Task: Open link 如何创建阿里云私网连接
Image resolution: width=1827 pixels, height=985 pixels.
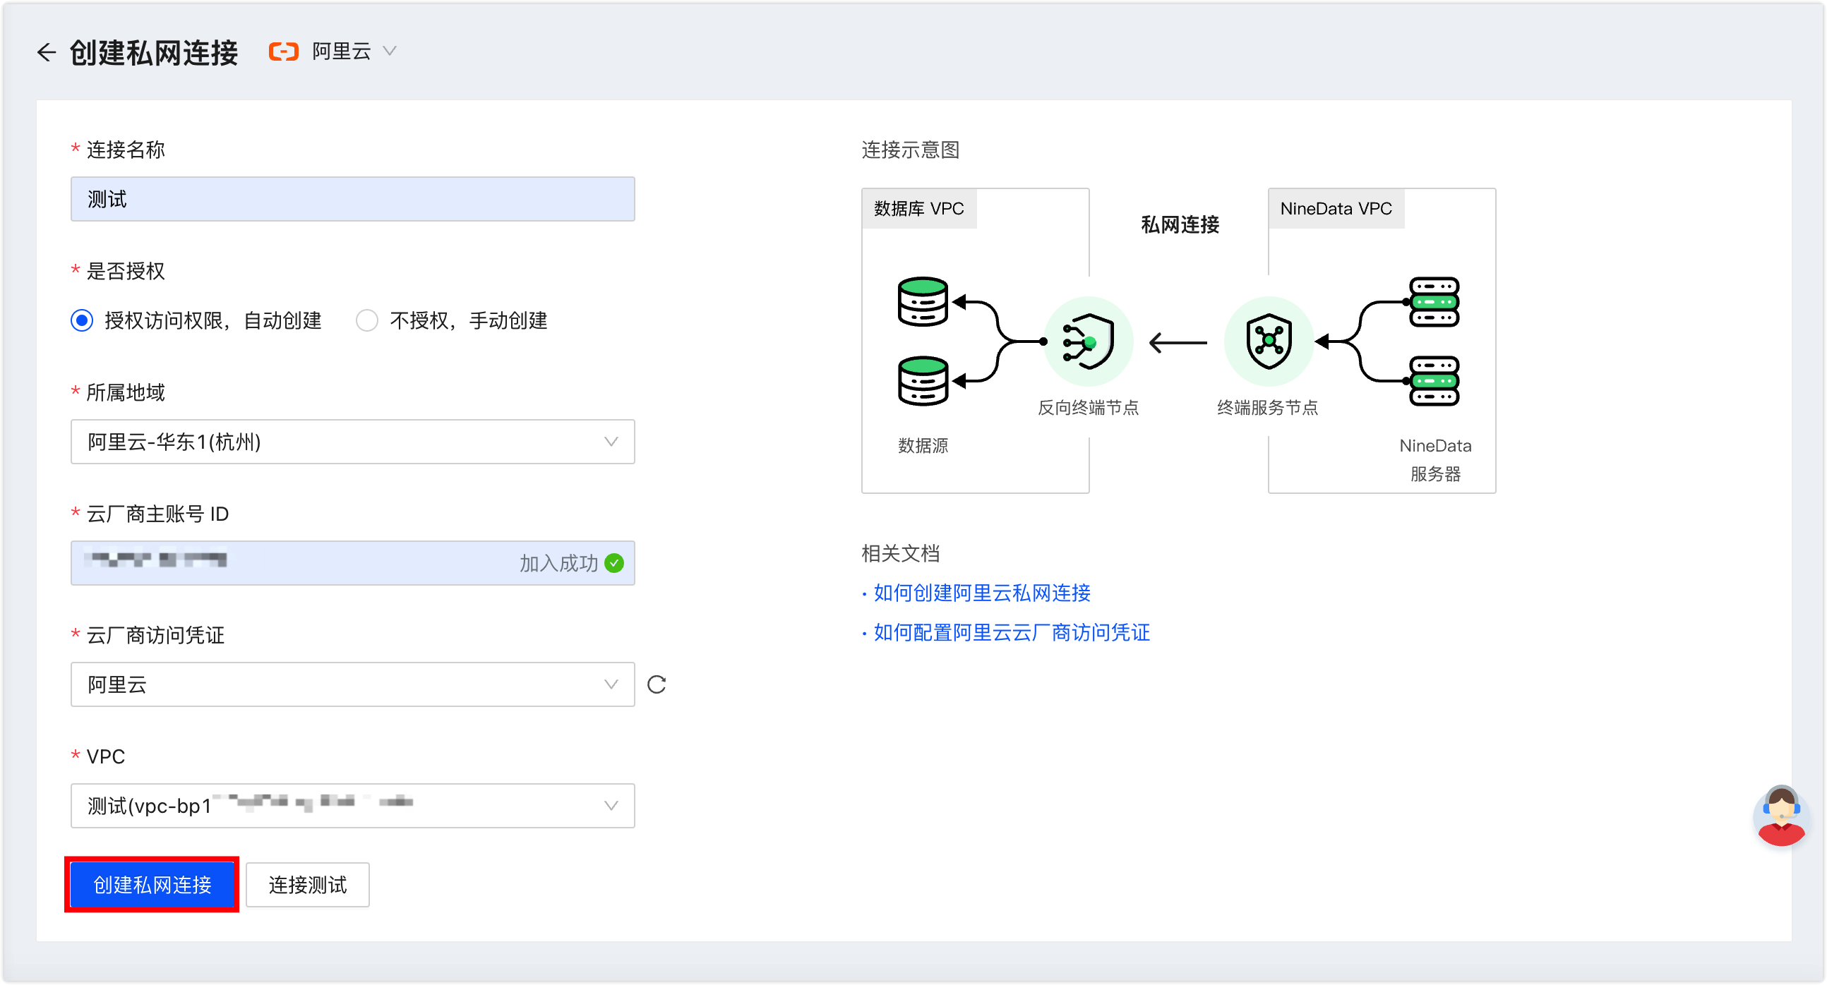Action: [981, 593]
